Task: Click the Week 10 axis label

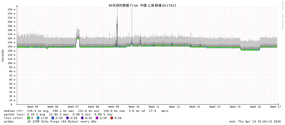Action: (134, 107)
